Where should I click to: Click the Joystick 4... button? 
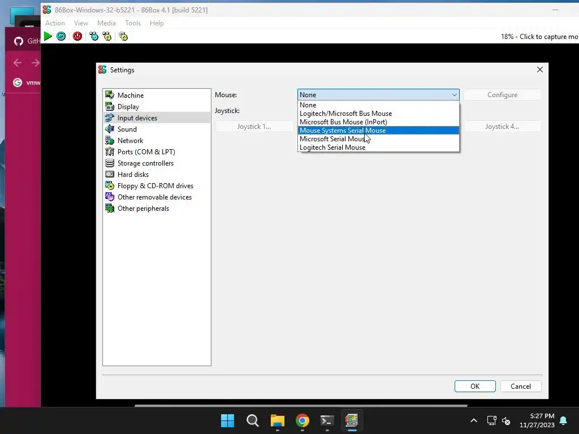coord(502,126)
